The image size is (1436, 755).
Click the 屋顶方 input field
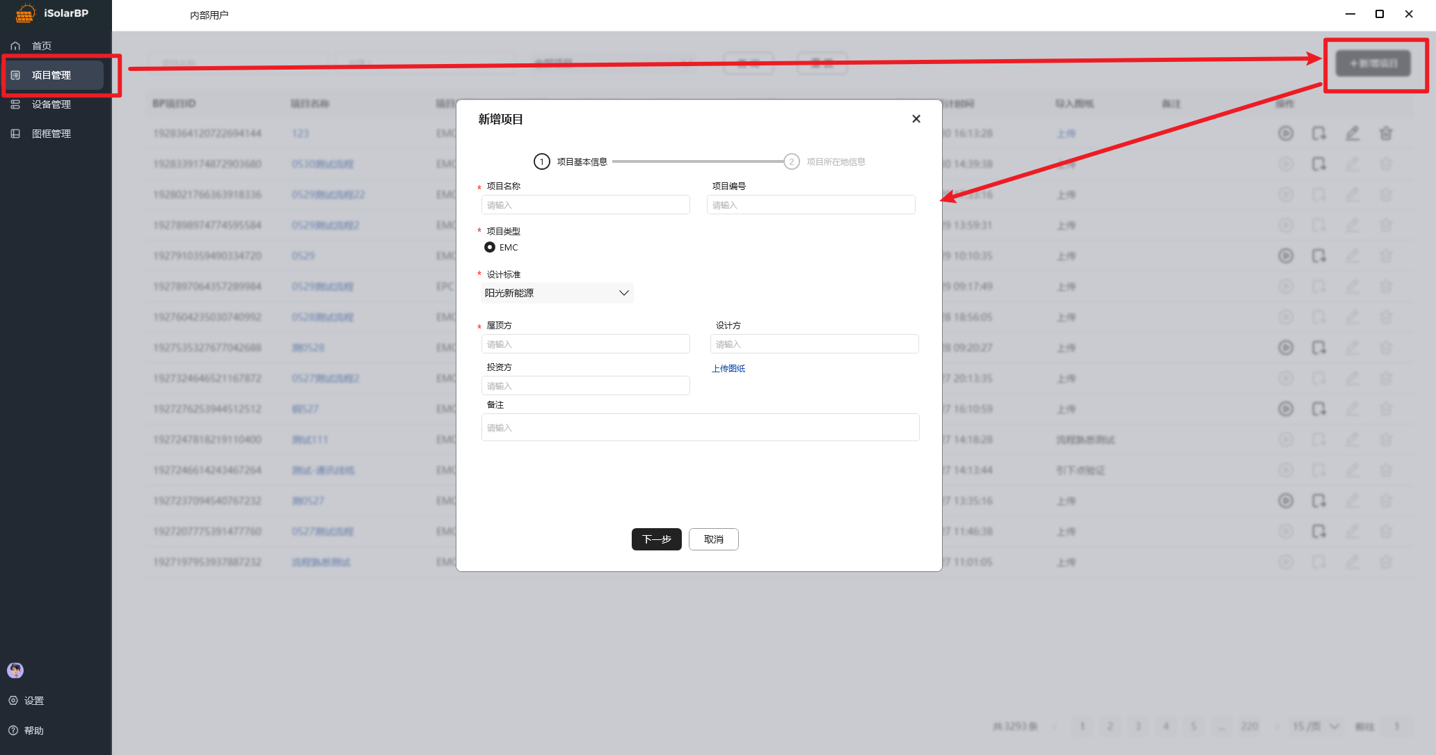pyautogui.click(x=585, y=344)
